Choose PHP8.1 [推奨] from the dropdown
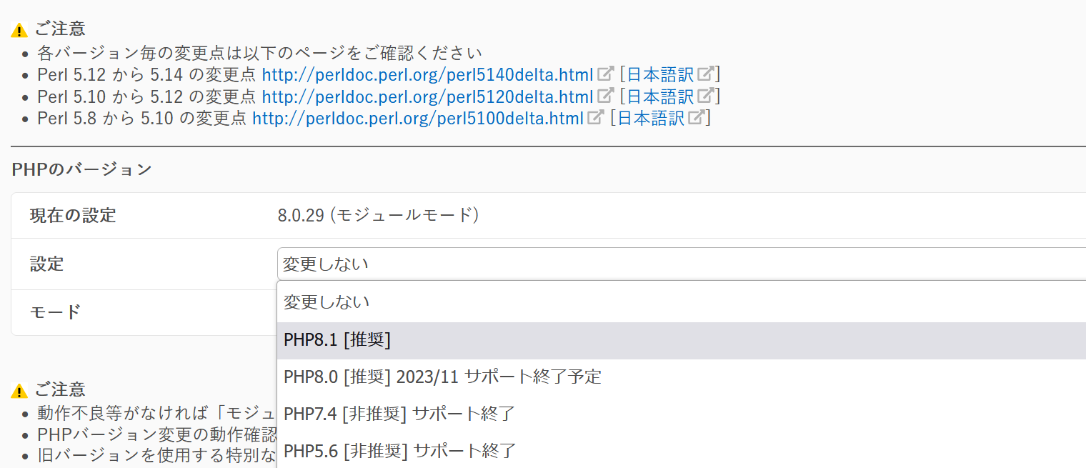1086x468 pixels. click(x=682, y=340)
